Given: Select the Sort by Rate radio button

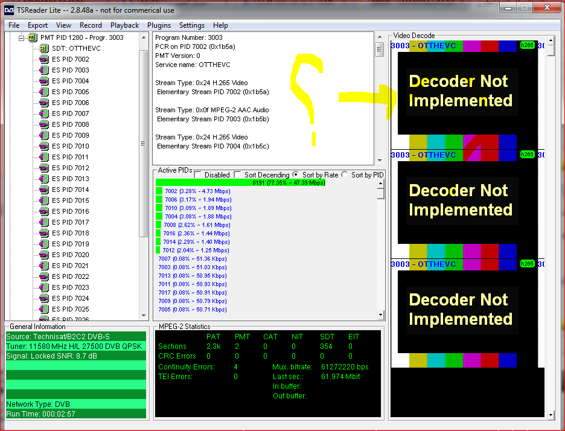Looking at the screenshot, I should pyautogui.click(x=296, y=175).
